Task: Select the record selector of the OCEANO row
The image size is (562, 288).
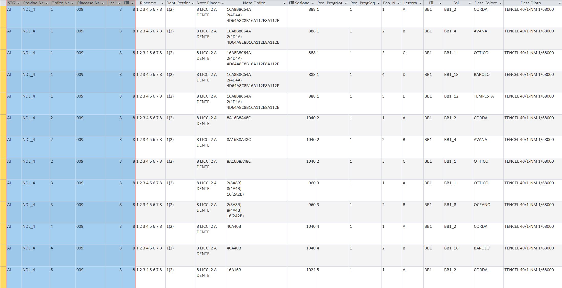Action: 3,212
